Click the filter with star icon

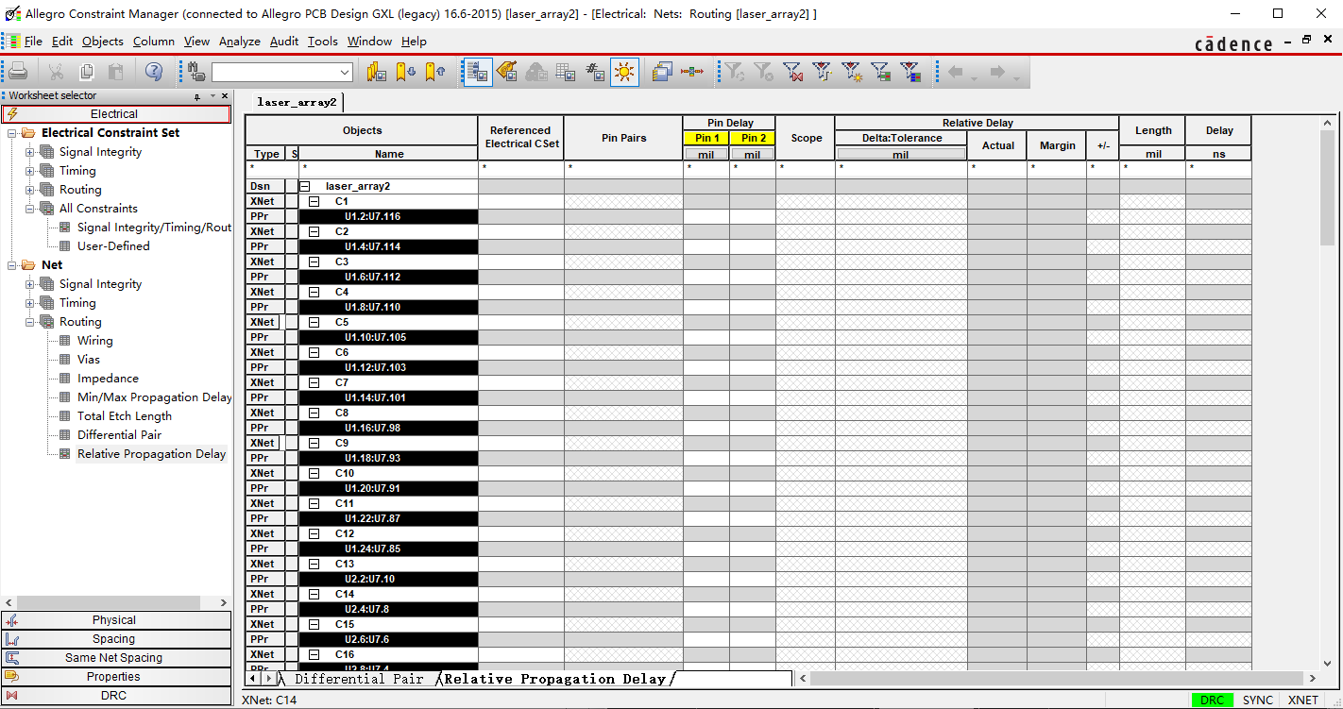pyautogui.click(x=852, y=72)
